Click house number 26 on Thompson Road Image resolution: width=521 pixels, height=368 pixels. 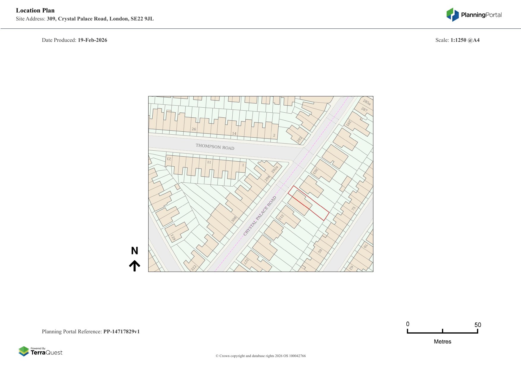(x=194, y=129)
